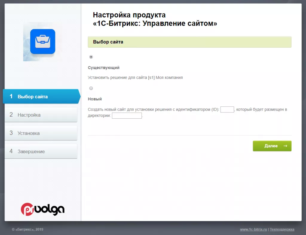Select the Новый site radio button
Viewport: 306px width, 235px height.
tap(91, 88)
